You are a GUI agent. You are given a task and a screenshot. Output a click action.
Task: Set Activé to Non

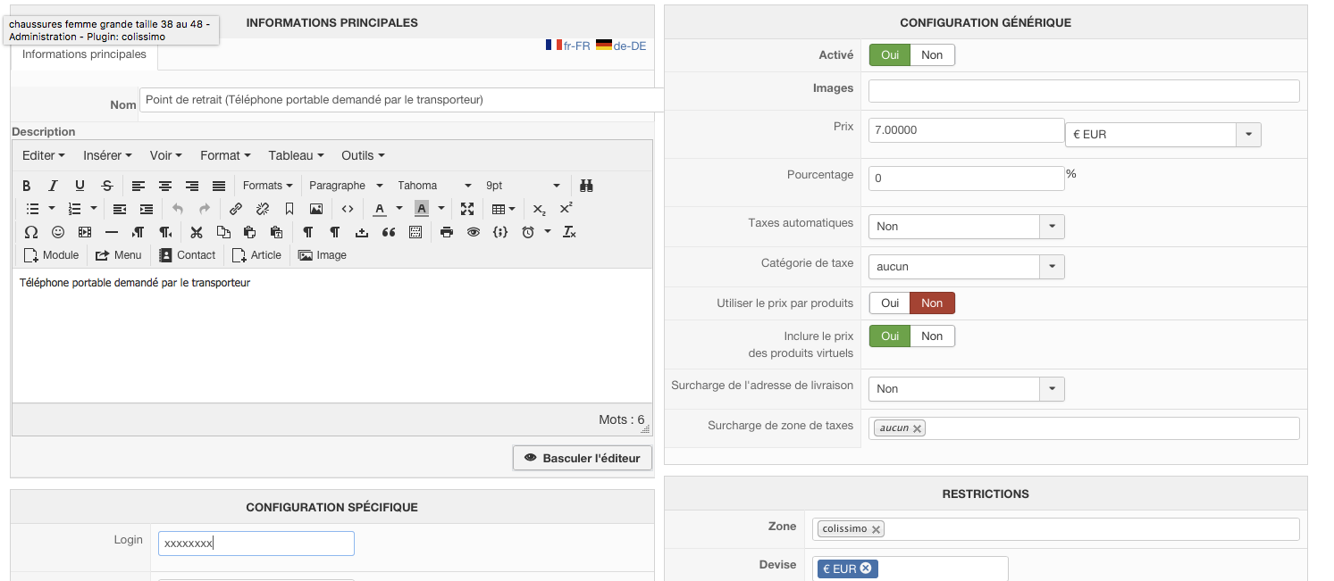coord(932,55)
